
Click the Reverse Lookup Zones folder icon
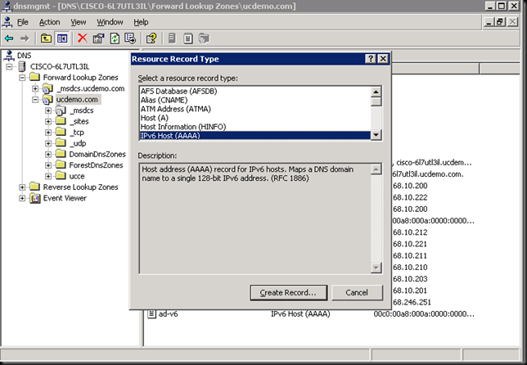point(34,187)
